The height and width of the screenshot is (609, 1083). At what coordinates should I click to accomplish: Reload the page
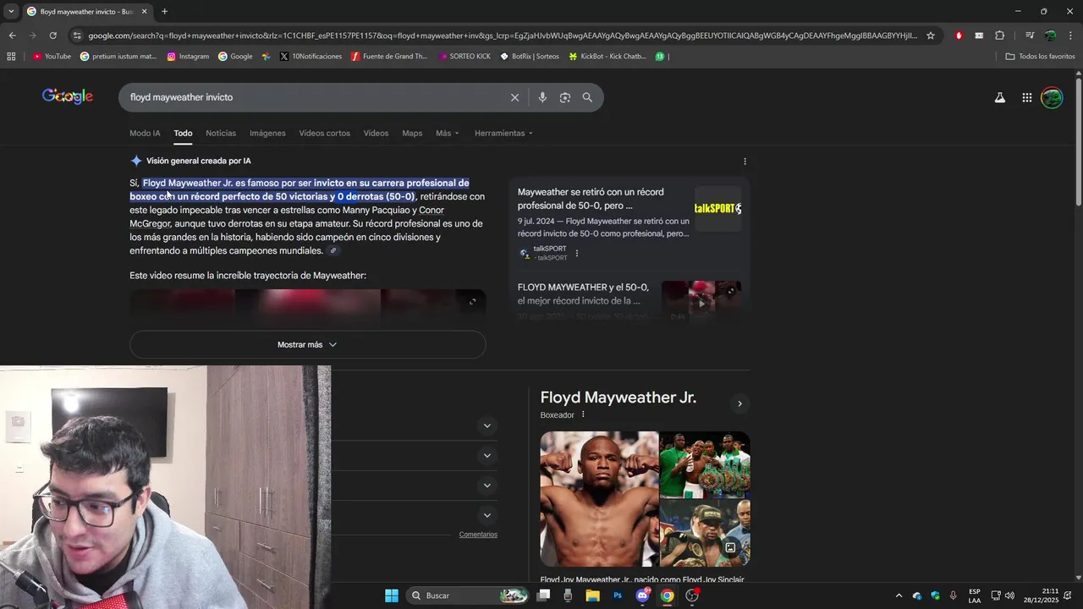point(52,36)
